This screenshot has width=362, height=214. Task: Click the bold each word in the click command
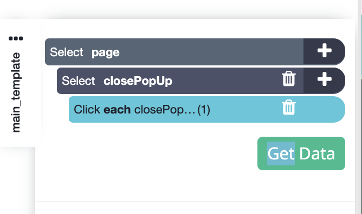117,110
